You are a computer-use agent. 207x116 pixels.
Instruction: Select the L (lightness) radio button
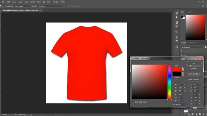189,85
